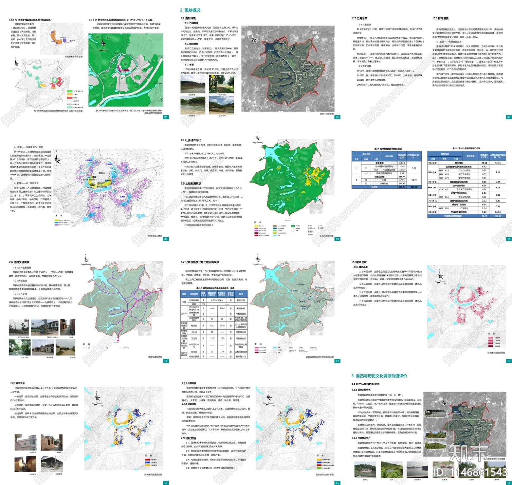
Task: Click the "居住用地" row in table 2-2
Action: (x=466, y=163)
